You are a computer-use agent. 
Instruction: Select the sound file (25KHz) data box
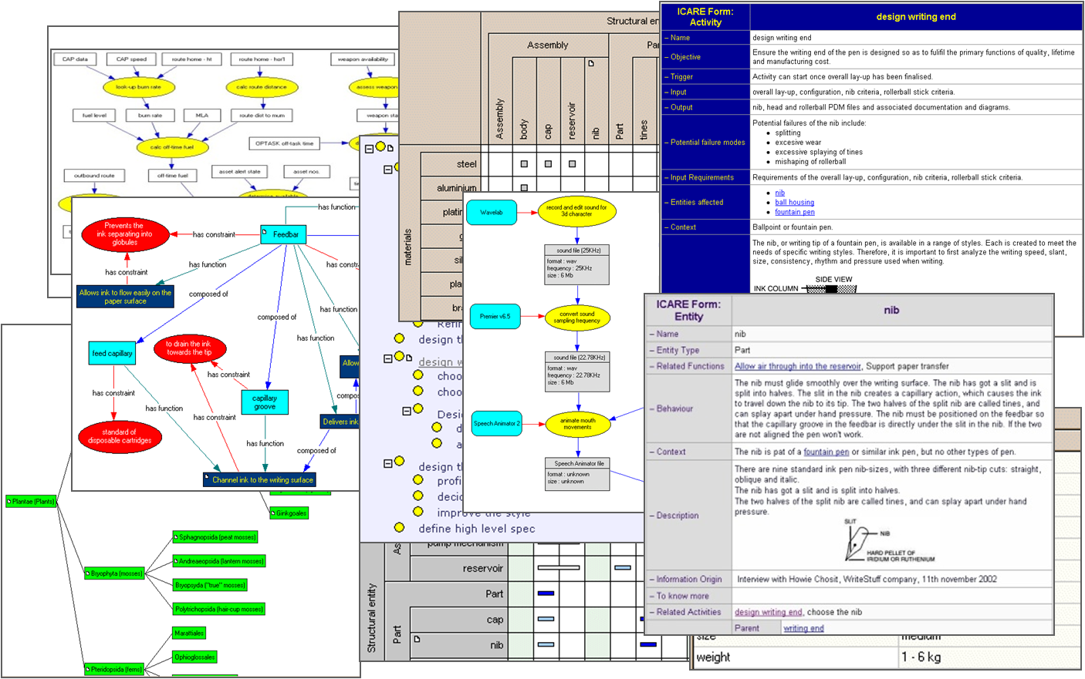tap(577, 264)
